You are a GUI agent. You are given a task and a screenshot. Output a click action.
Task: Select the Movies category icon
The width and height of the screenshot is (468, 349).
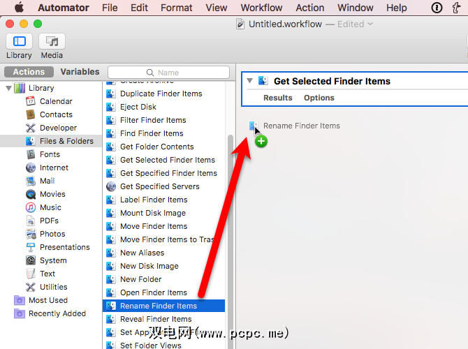click(31, 194)
